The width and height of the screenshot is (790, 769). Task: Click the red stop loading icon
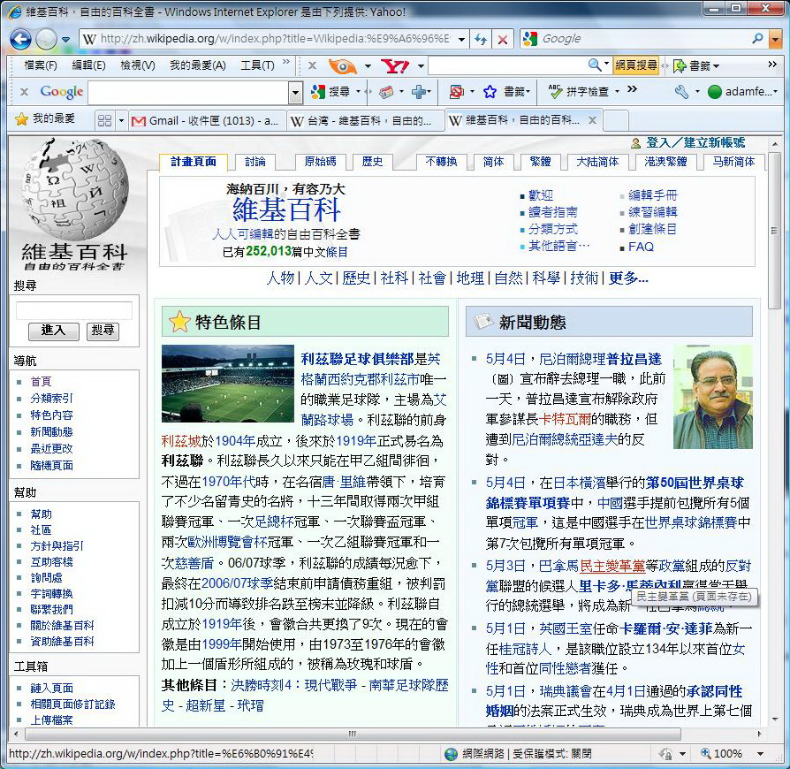502,39
